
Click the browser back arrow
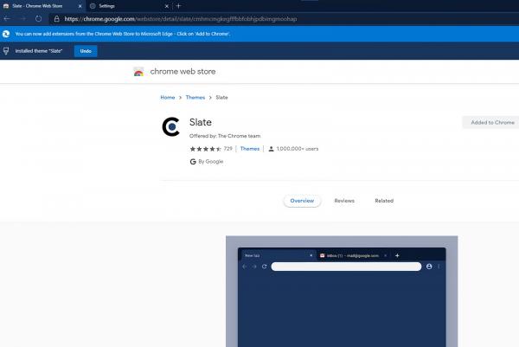[x=8, y=17]
